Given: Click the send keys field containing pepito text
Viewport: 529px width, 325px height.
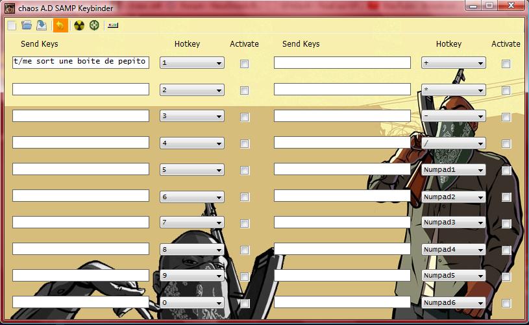Looking at the screenshot, I should pyautogui.click(x=80, y=62).
